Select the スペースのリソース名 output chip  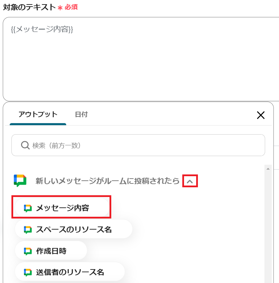pos(73,229)
